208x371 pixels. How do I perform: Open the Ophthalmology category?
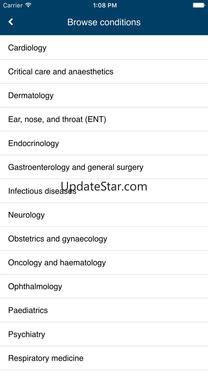point(35,286)
